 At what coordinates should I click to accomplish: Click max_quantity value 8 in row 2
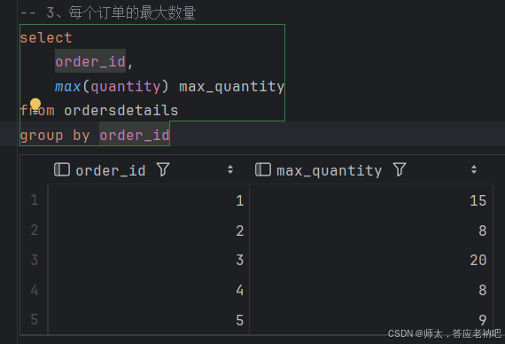[x=371, y=231]
